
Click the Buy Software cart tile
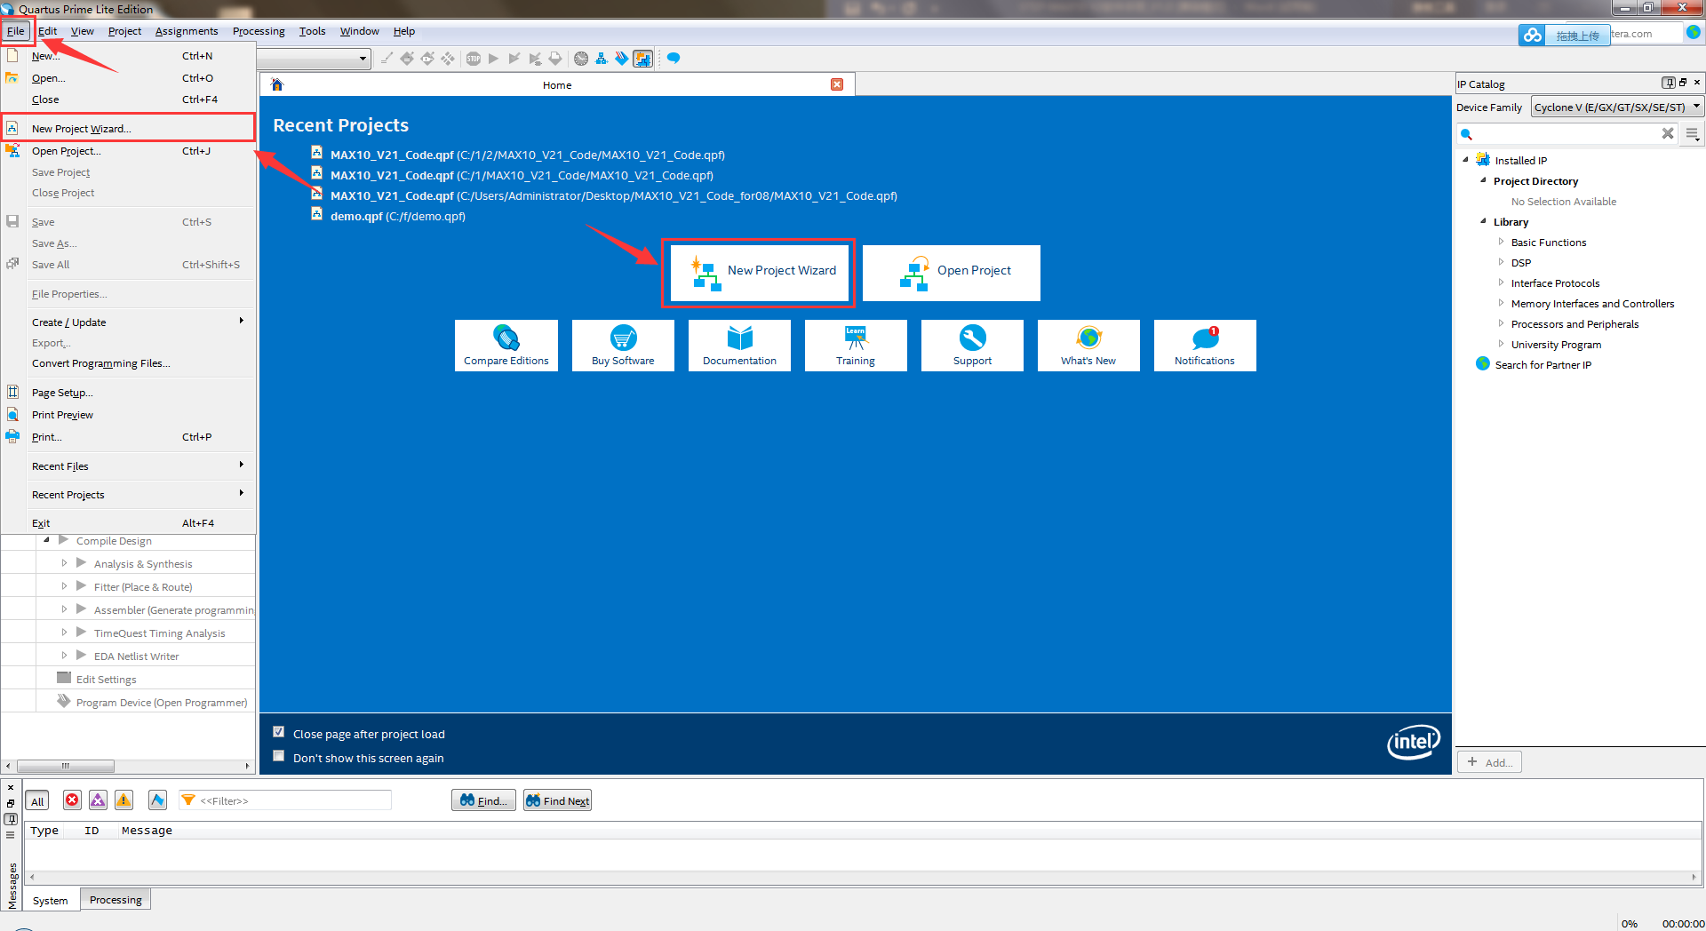click(x=623, y=346)
